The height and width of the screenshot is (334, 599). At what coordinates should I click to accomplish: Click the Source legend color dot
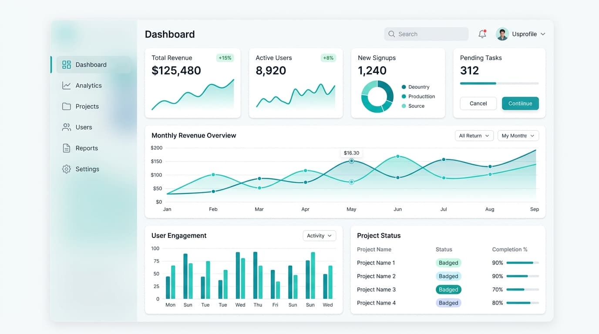pyautogui.click(x=404, y=106)
